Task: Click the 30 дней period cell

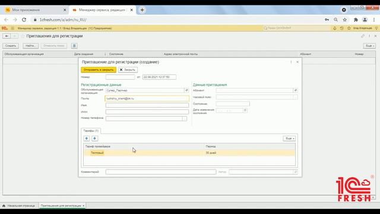Action: (x=211, y=153)
